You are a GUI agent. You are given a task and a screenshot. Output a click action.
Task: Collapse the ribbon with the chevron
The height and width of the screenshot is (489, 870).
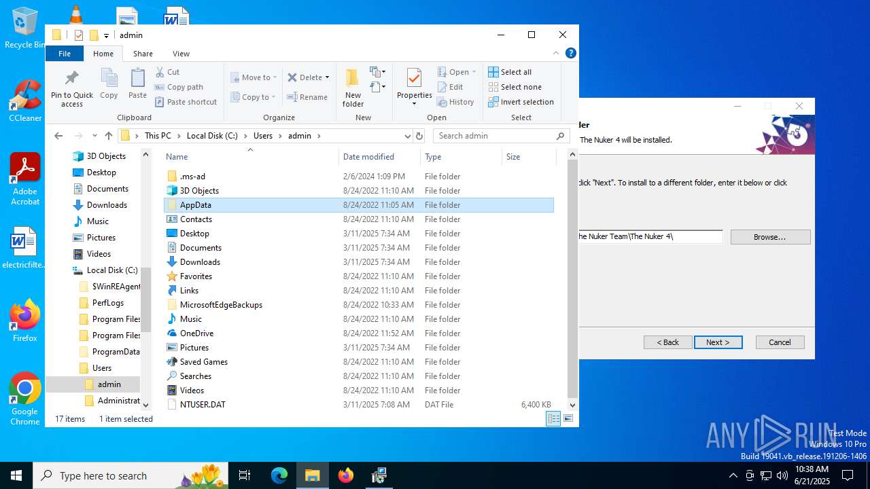pos(556,53)
